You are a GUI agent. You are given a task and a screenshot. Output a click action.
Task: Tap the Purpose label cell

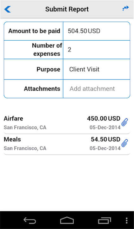[x=34, y=69]
